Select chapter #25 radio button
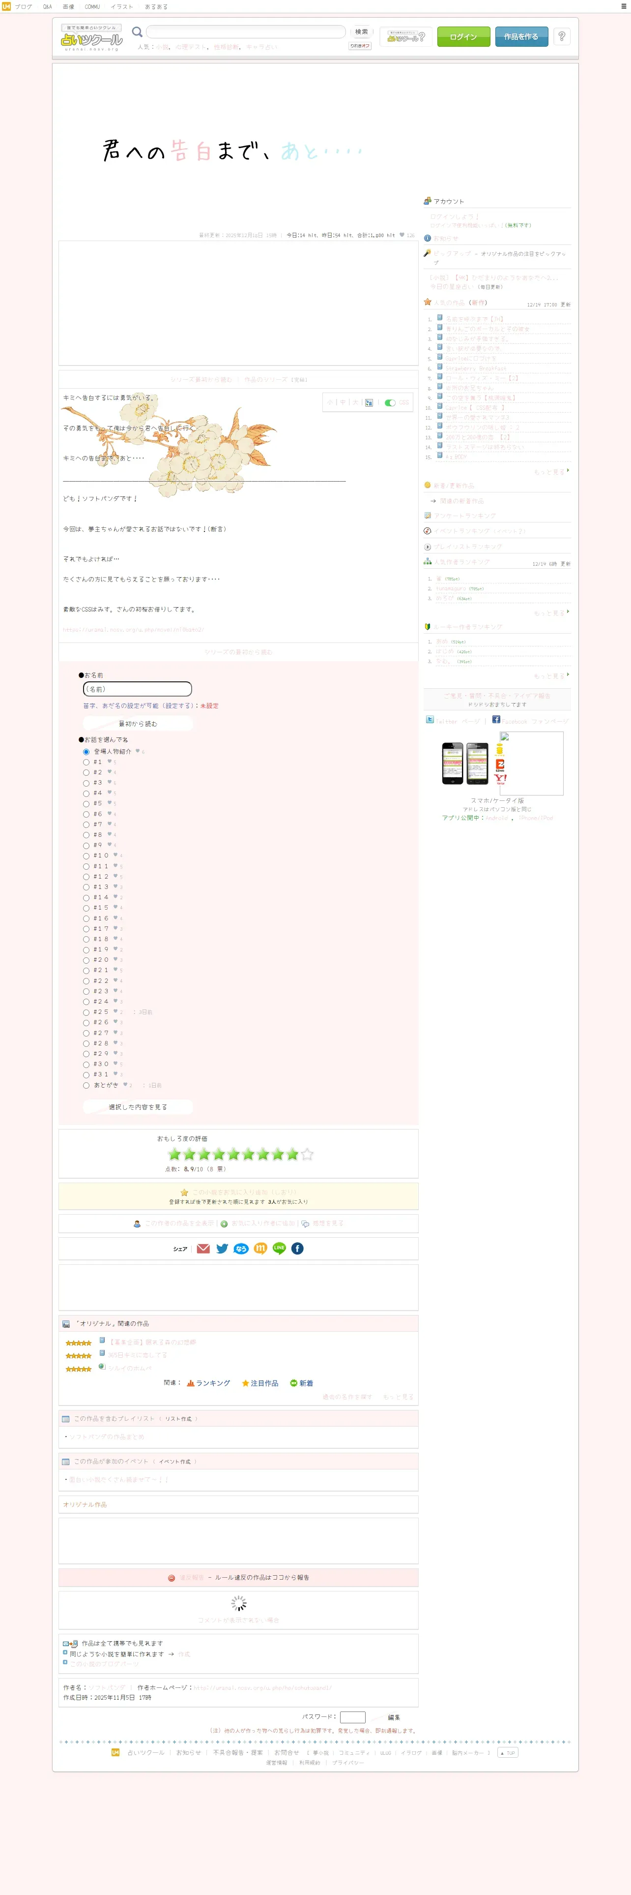 (x=86, y=1012)
